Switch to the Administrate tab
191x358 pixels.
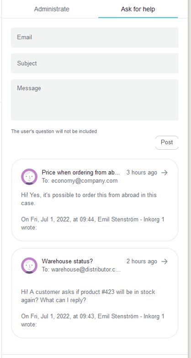52,9
